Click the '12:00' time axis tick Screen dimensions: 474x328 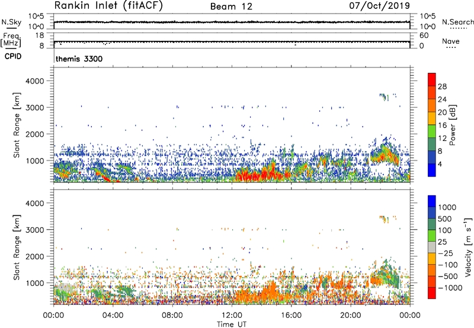(x=232, y=316)
